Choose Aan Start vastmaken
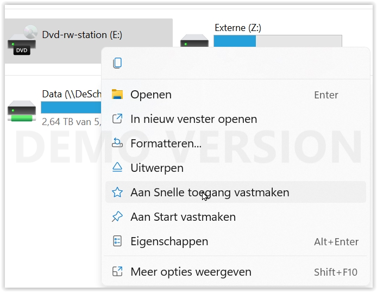The height and width of the screenshot is (292, 377). [183, 217]
